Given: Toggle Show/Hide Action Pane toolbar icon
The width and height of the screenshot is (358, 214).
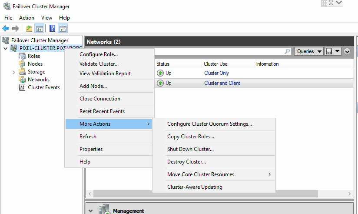Looking at the screenshot, I should (63, 29).
